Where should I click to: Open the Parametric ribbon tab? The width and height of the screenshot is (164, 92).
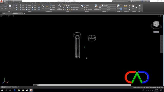[22, 3]
